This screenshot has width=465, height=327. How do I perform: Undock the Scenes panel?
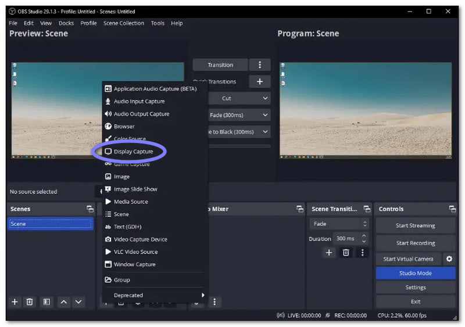[90, 209]
